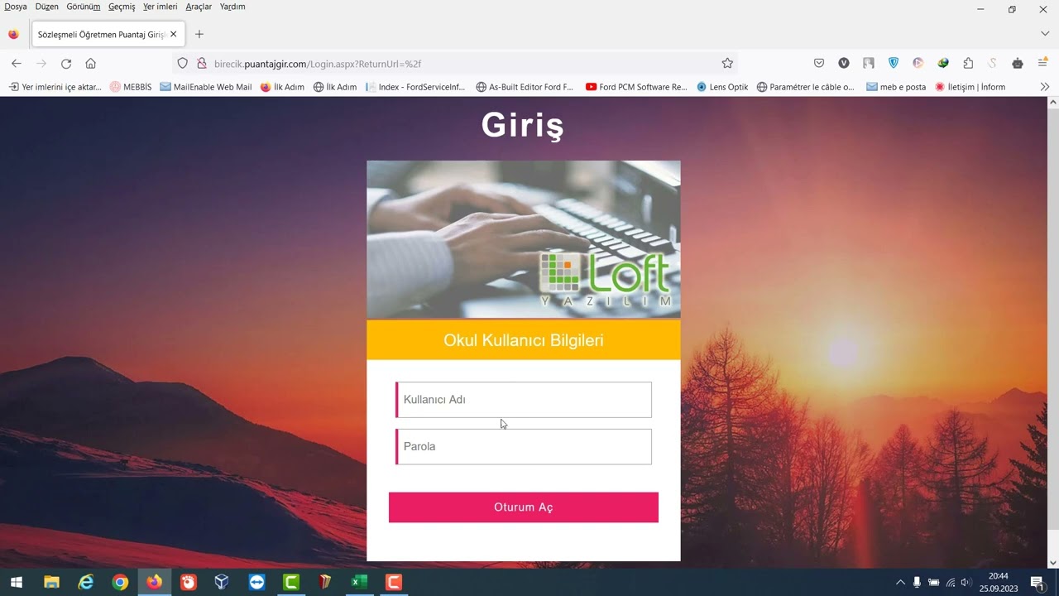
Task: Open the Lens Optik bookmark
Action: point(722,87)
